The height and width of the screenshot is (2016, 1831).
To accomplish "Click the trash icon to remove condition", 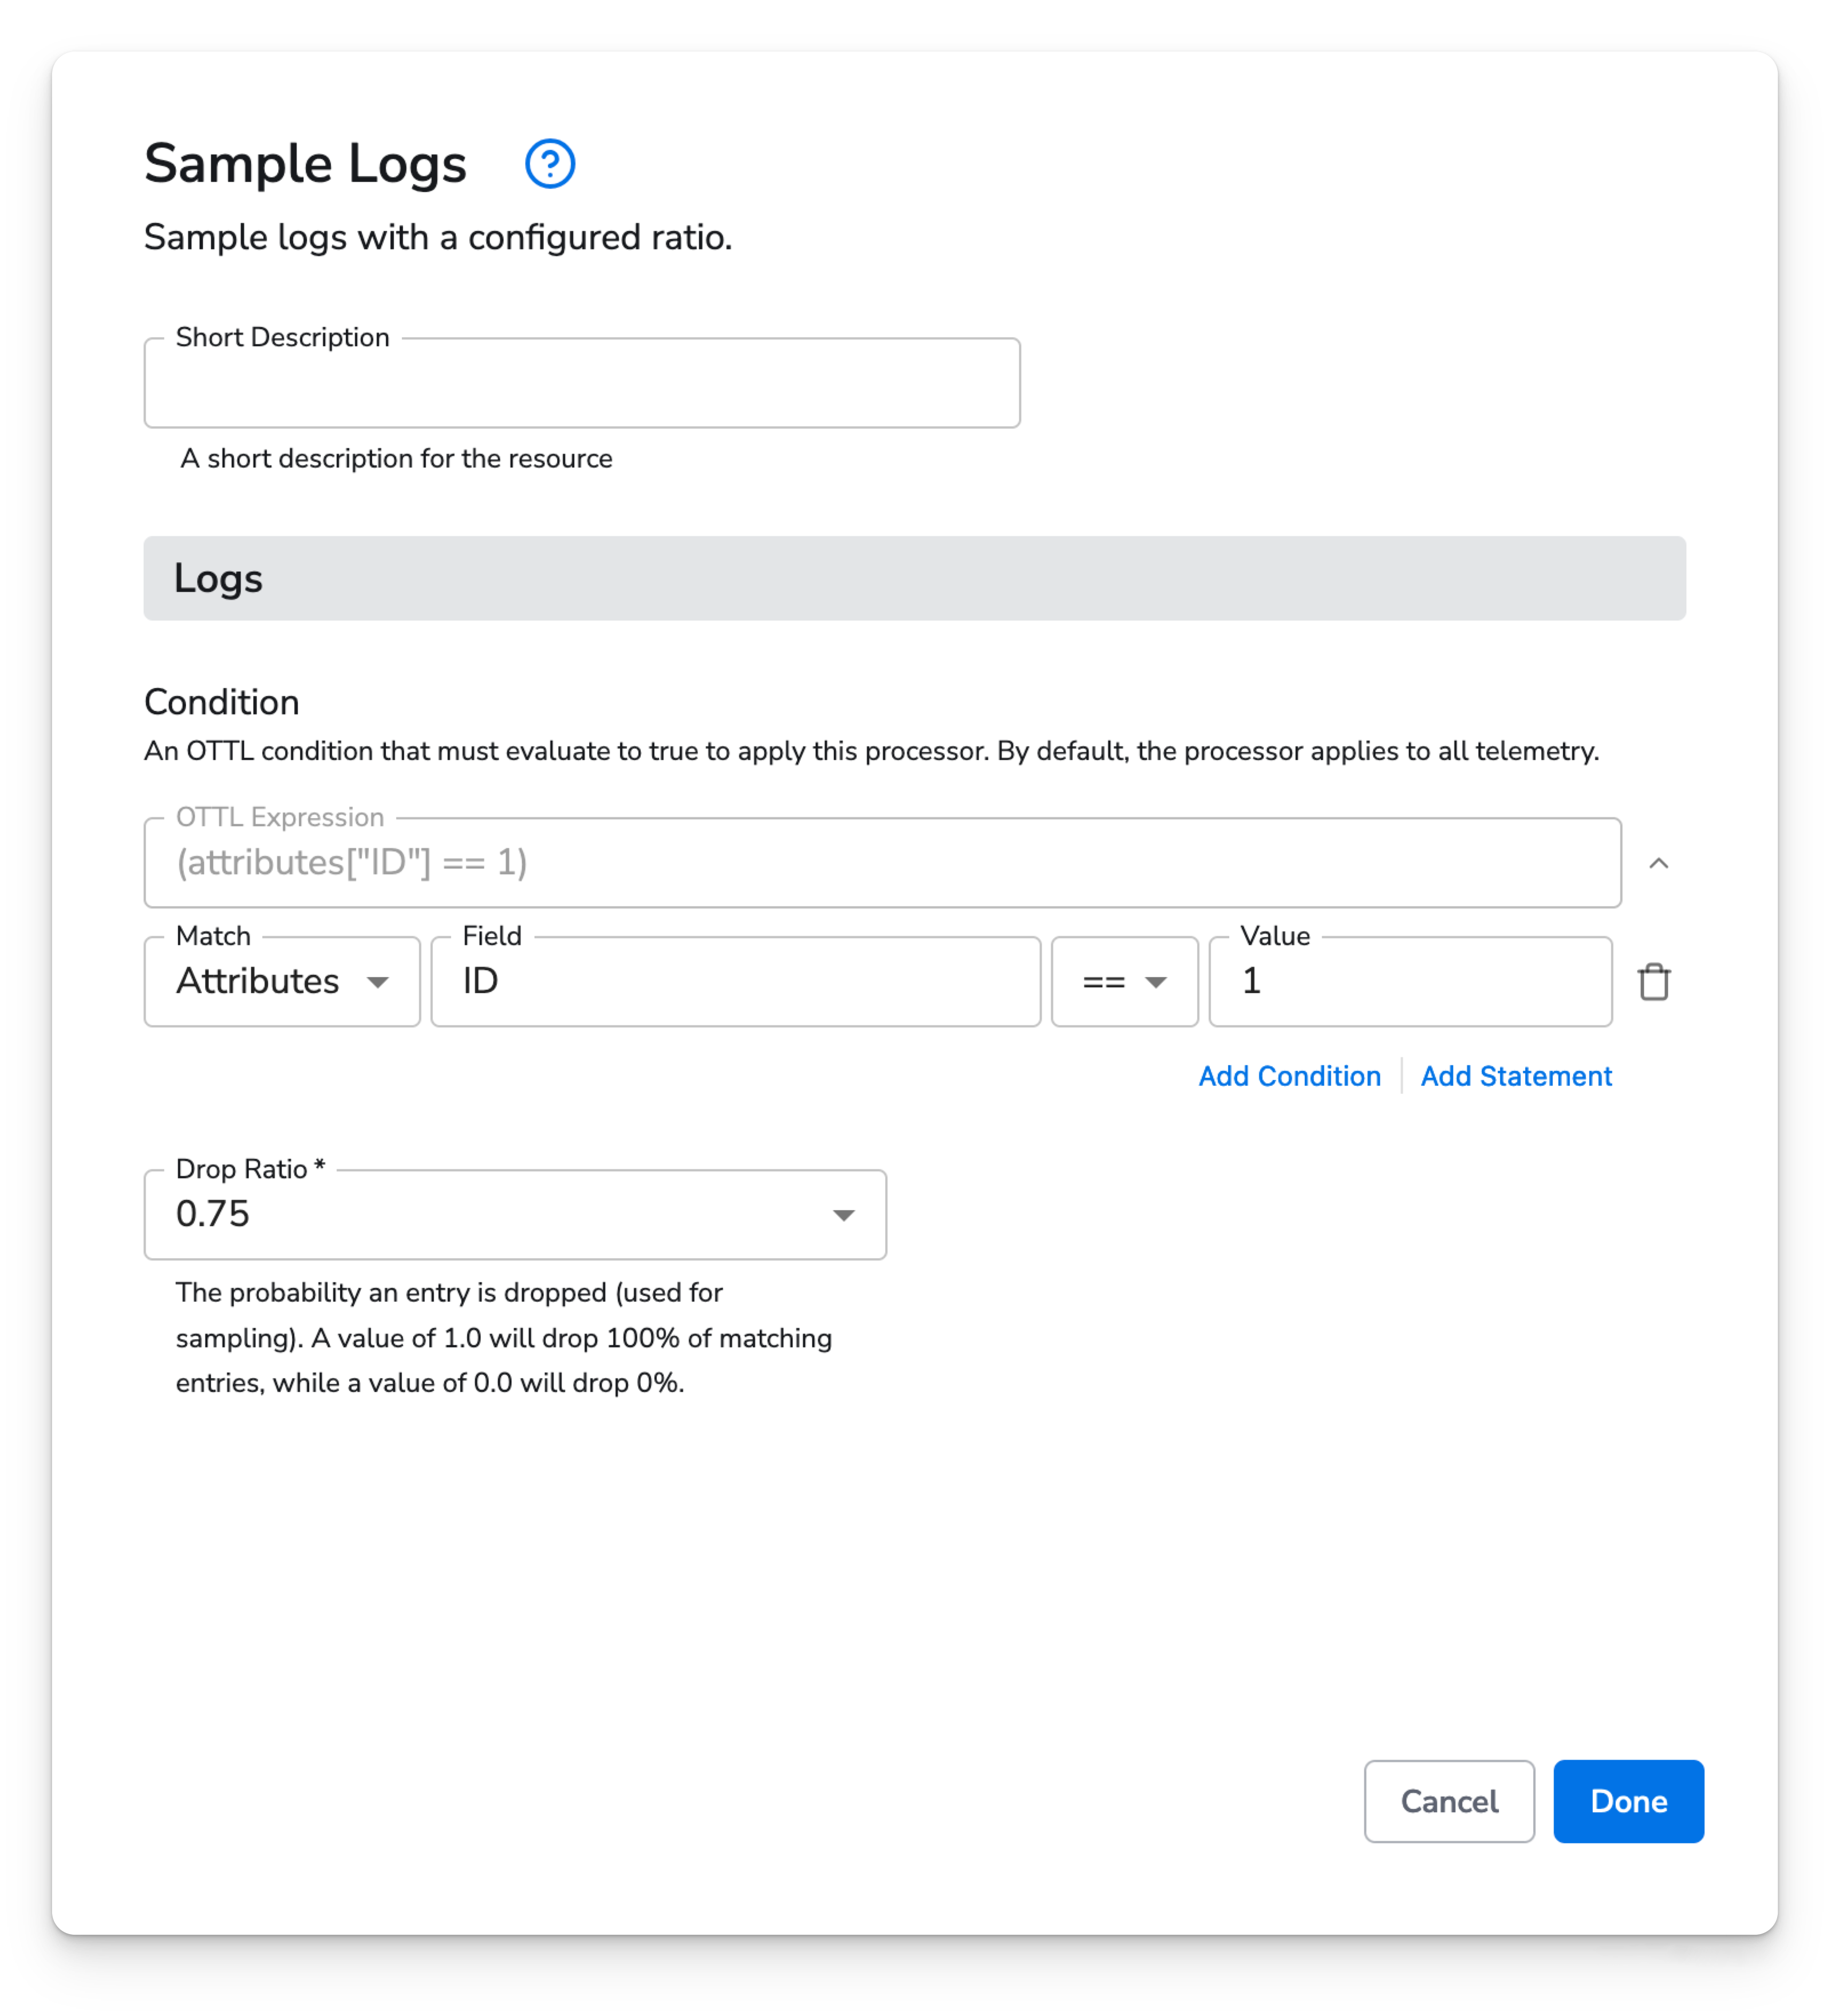I will tap(1654, 980).
